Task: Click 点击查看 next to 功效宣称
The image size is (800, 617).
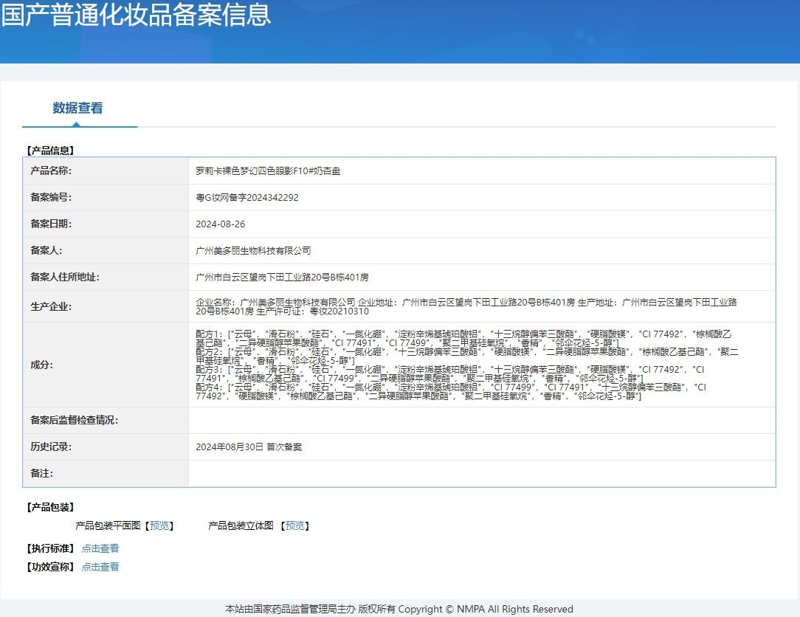Action: [100, 567]
